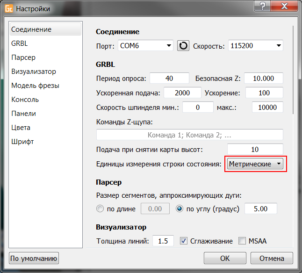
Task: Click the Ускорение field with 100
Action: 264,93
